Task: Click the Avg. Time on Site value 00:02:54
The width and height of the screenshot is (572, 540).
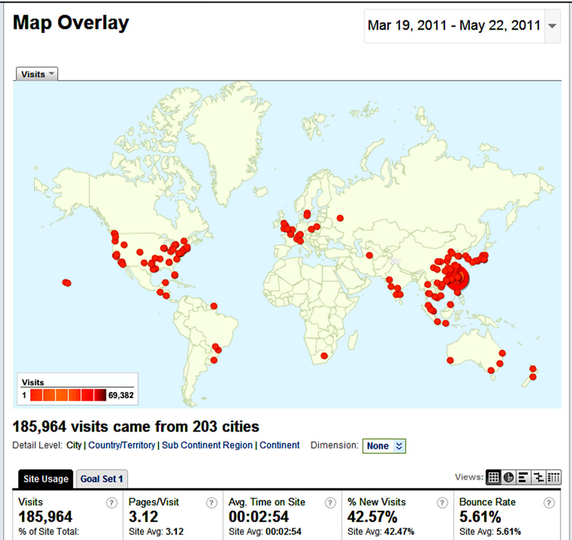Action: (x=259, y=517)
